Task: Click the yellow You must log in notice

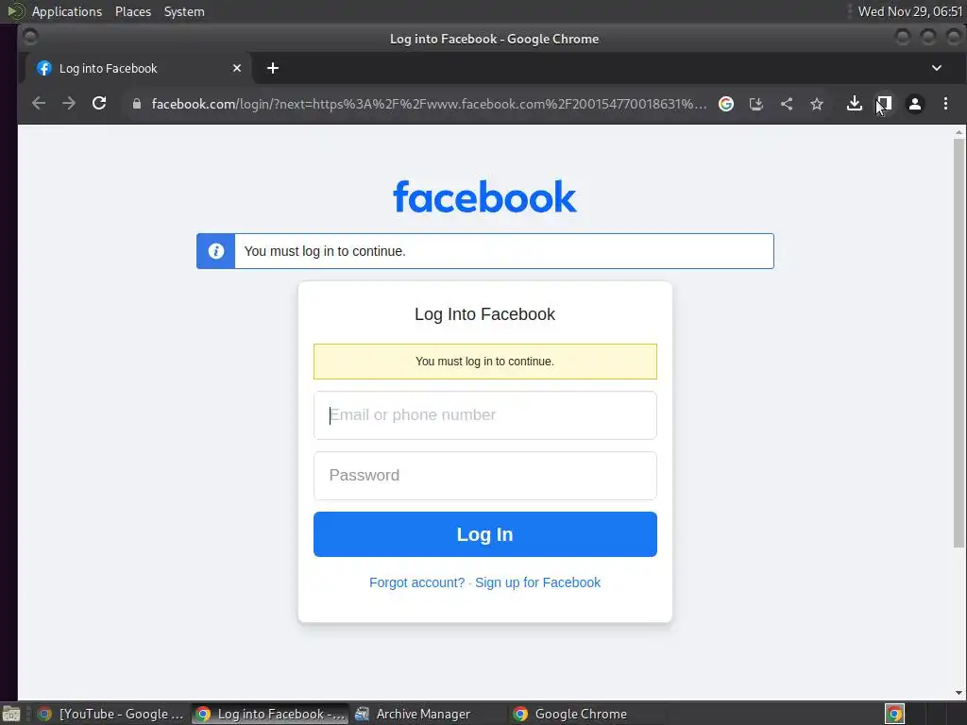Action: click(x=484, y=362)
